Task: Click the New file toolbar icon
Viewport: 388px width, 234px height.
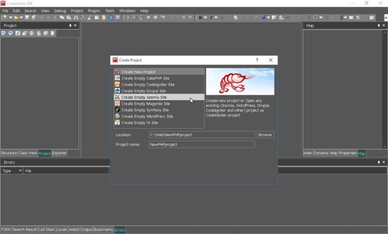Action: coord(6,18)
